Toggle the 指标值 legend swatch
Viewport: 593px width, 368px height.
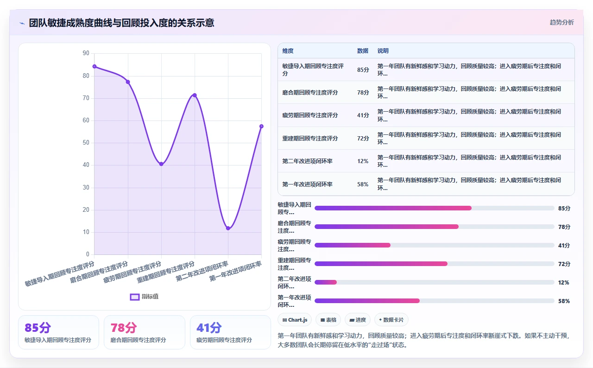[135, 297]
